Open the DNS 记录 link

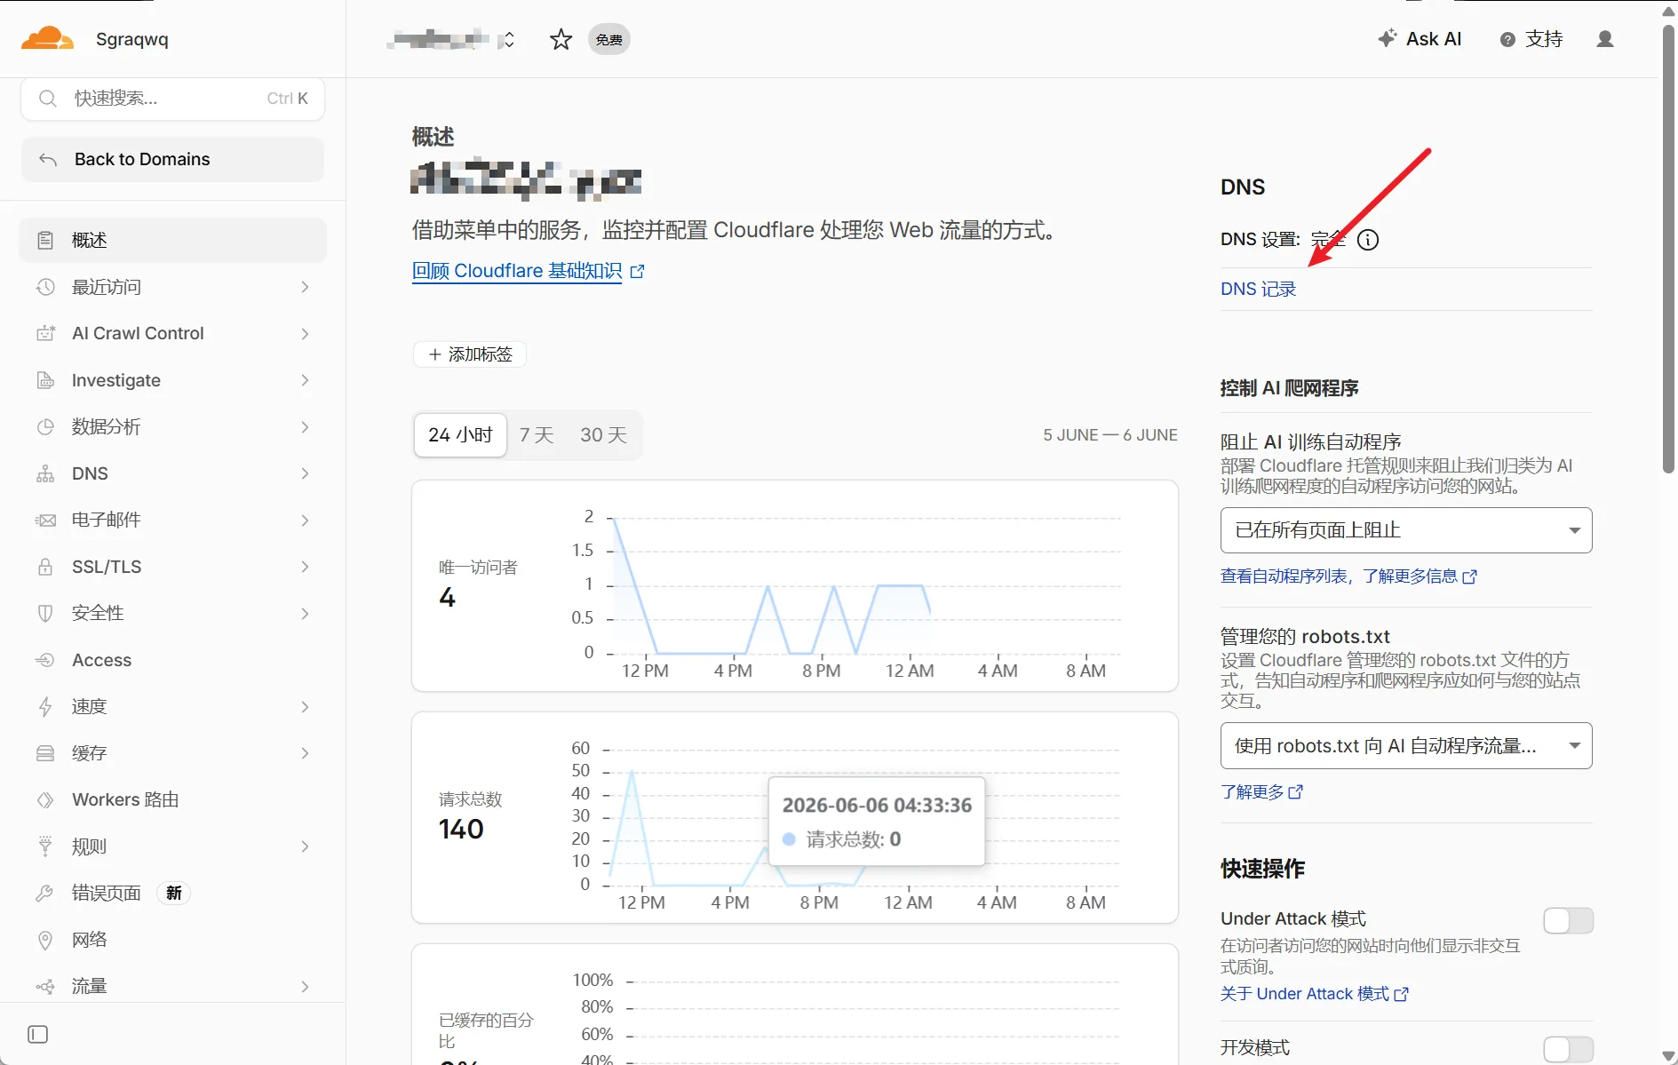tap(1258, 289)
